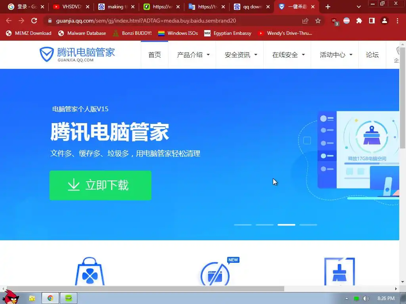Select the 首页 navigation item
Screen dimensions: 406x304
pyautogui.click(x=155, y=55)
